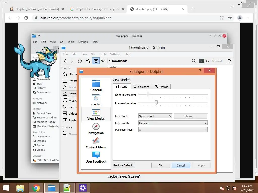The height and width of the screenshot is (193, 258).
Task: Click the help question mark in Configure dialog
Action: click(200, 70)
